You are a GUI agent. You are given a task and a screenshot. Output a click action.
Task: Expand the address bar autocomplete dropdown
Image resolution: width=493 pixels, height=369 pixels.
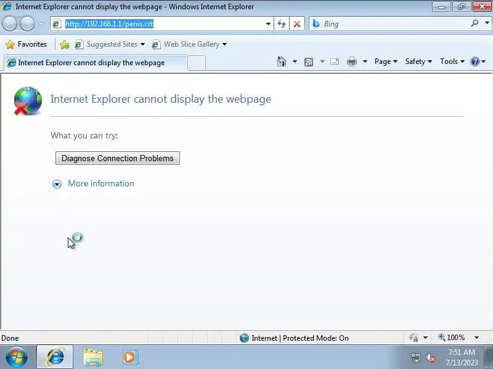tap(268, 24)
